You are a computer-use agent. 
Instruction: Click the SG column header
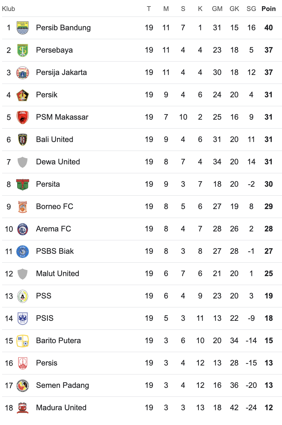[x=251, y=9]
